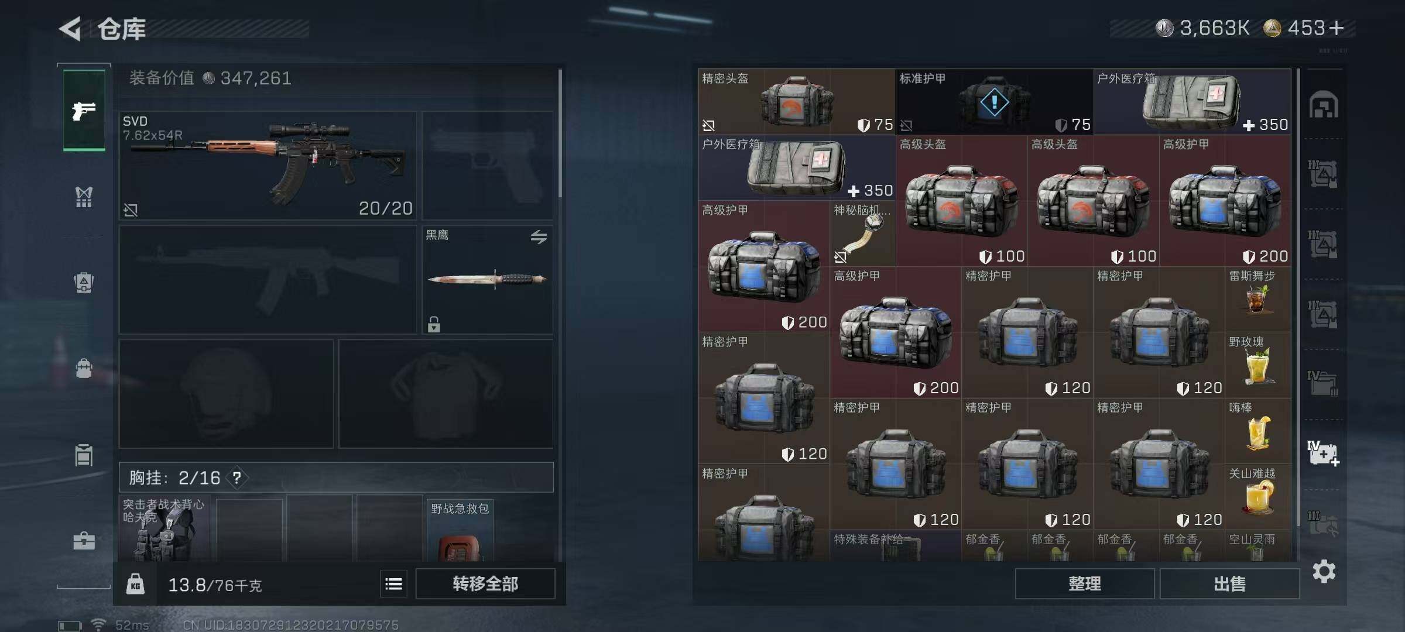Add currency with the plus beside 453

pyautogui.click(x=1337, y=28)
